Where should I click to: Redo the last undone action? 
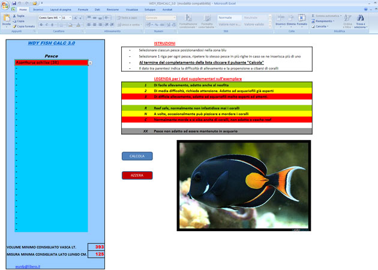click(27, 4)
